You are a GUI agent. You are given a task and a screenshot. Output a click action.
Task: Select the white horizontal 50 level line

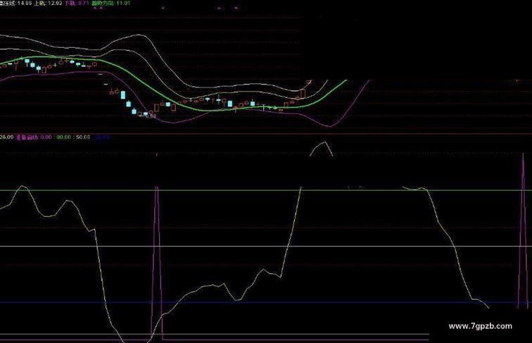pos(266,247)
